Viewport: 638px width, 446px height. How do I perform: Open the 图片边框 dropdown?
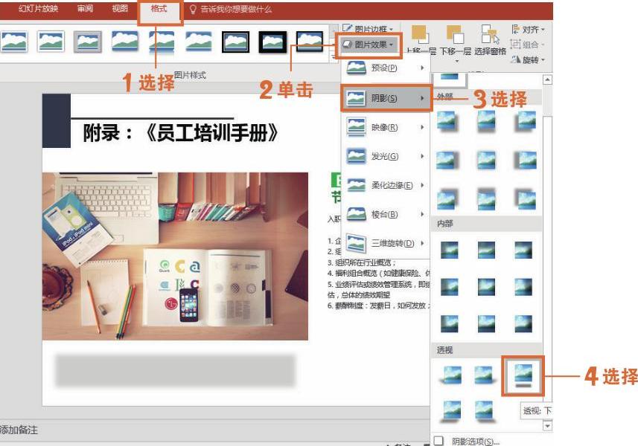click(x=369, y=29)
